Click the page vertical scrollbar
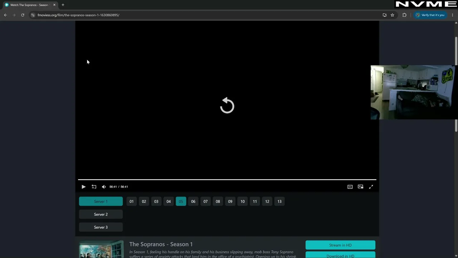 pos(456,84)
